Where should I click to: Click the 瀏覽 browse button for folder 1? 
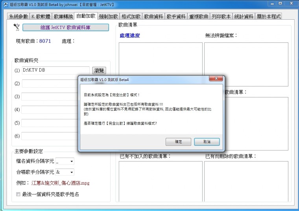(x=99, y=70)
